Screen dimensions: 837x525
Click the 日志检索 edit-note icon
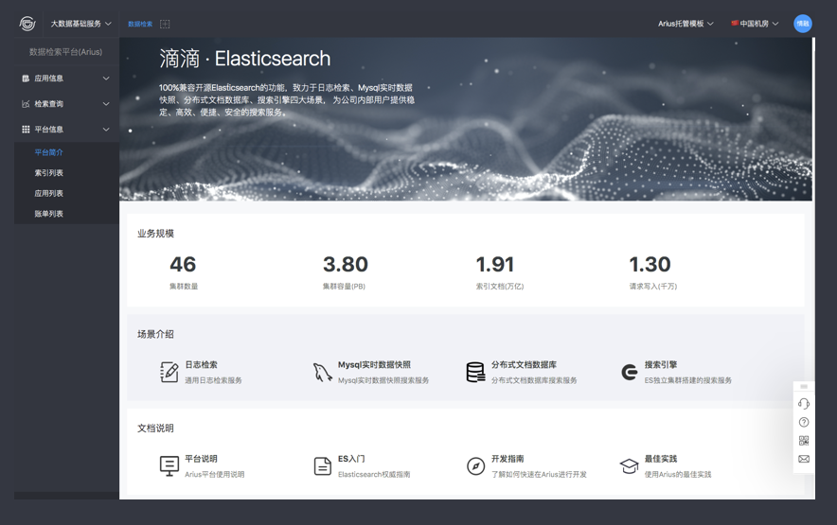(x=169, y=372)
